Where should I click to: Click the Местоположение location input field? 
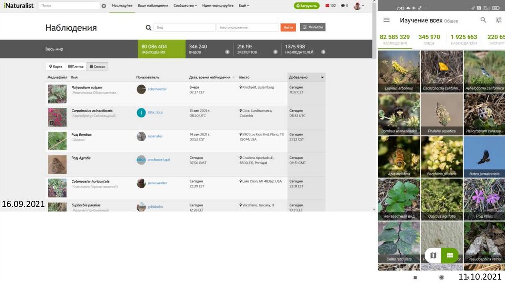point(248,28)
